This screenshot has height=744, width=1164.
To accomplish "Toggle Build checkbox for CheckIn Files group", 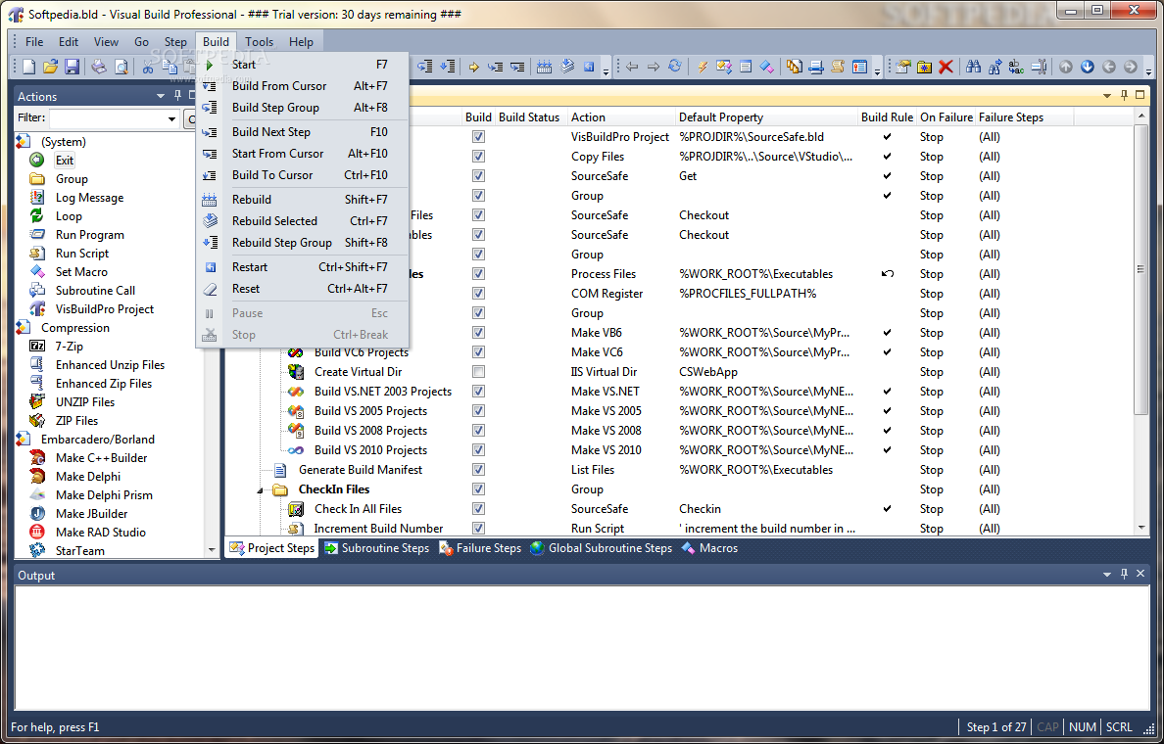I will pyautogui.click(x=479, y=488).
